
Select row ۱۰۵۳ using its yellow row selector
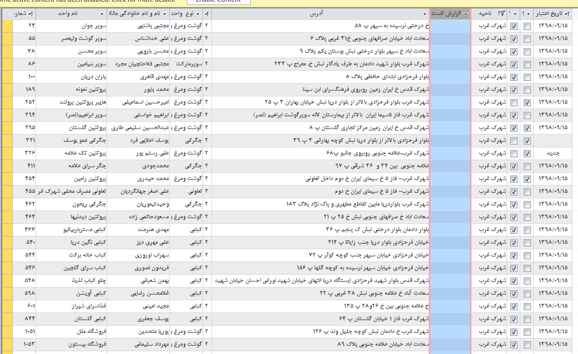coord(7,345)
